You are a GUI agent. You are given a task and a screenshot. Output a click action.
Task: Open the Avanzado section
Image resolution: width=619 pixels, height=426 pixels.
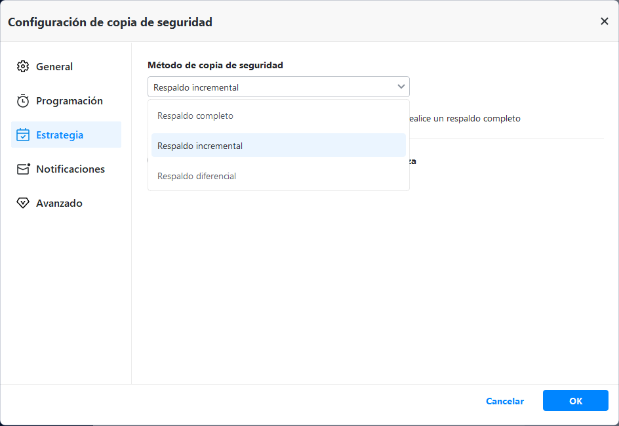pos(59,203)
